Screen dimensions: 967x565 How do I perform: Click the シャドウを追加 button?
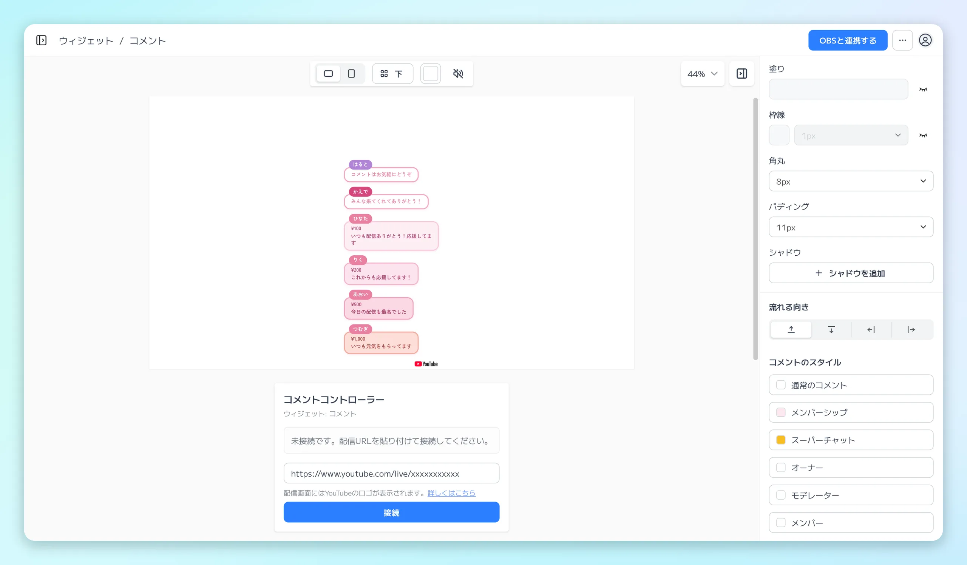click(851, 273)
